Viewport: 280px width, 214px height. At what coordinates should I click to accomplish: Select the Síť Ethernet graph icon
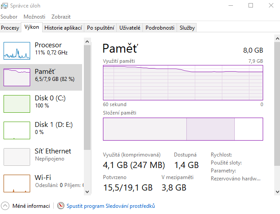[16, 157]
